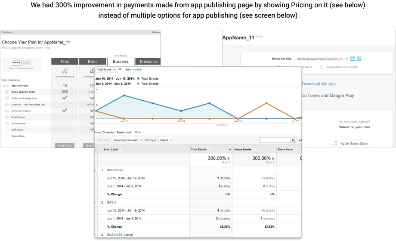The width and height of the screenshot is (396, 241).
Task: Click the email icon beside Mobile Site URL
Action: (x=353, y=59)
